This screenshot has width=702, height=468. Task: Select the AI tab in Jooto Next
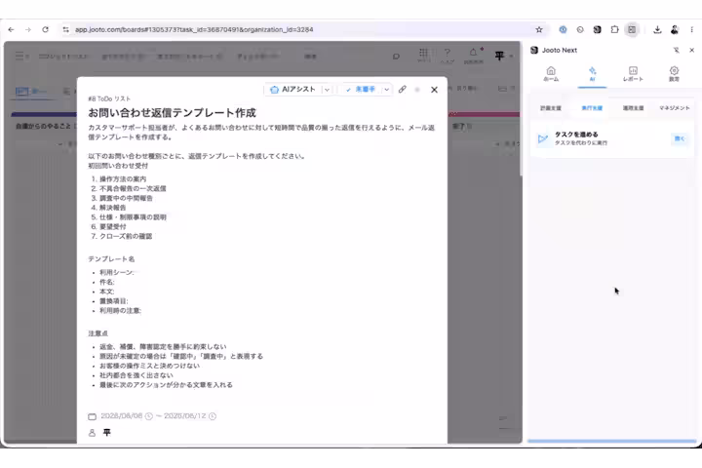pos(592,74)
